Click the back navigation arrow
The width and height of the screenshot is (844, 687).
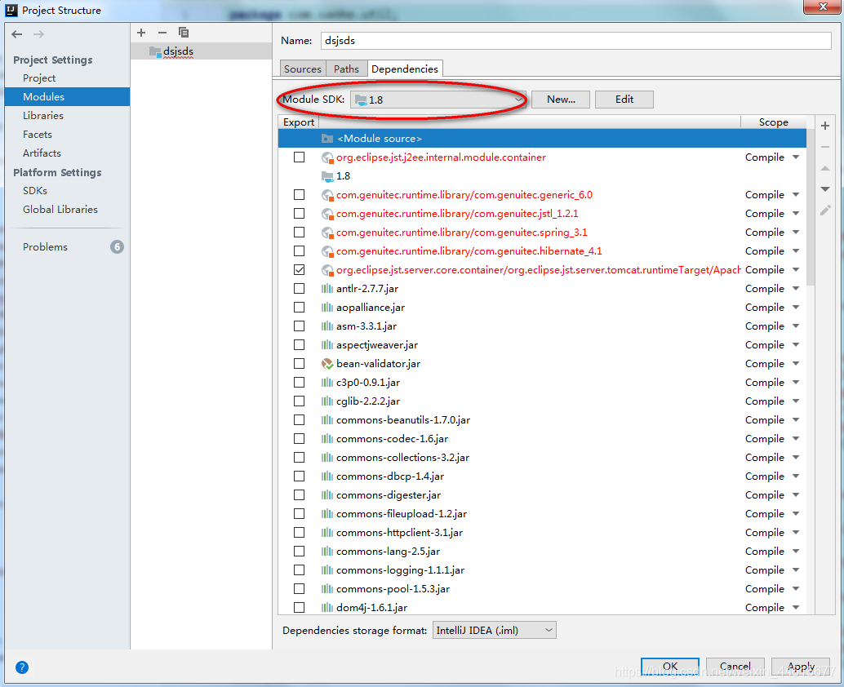[x=16, y=34]
